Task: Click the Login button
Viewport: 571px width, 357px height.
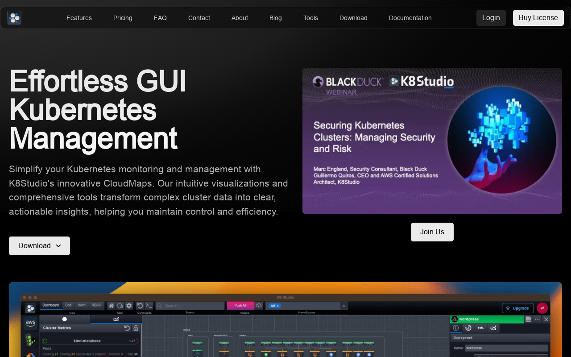Action: coord(491,18)
